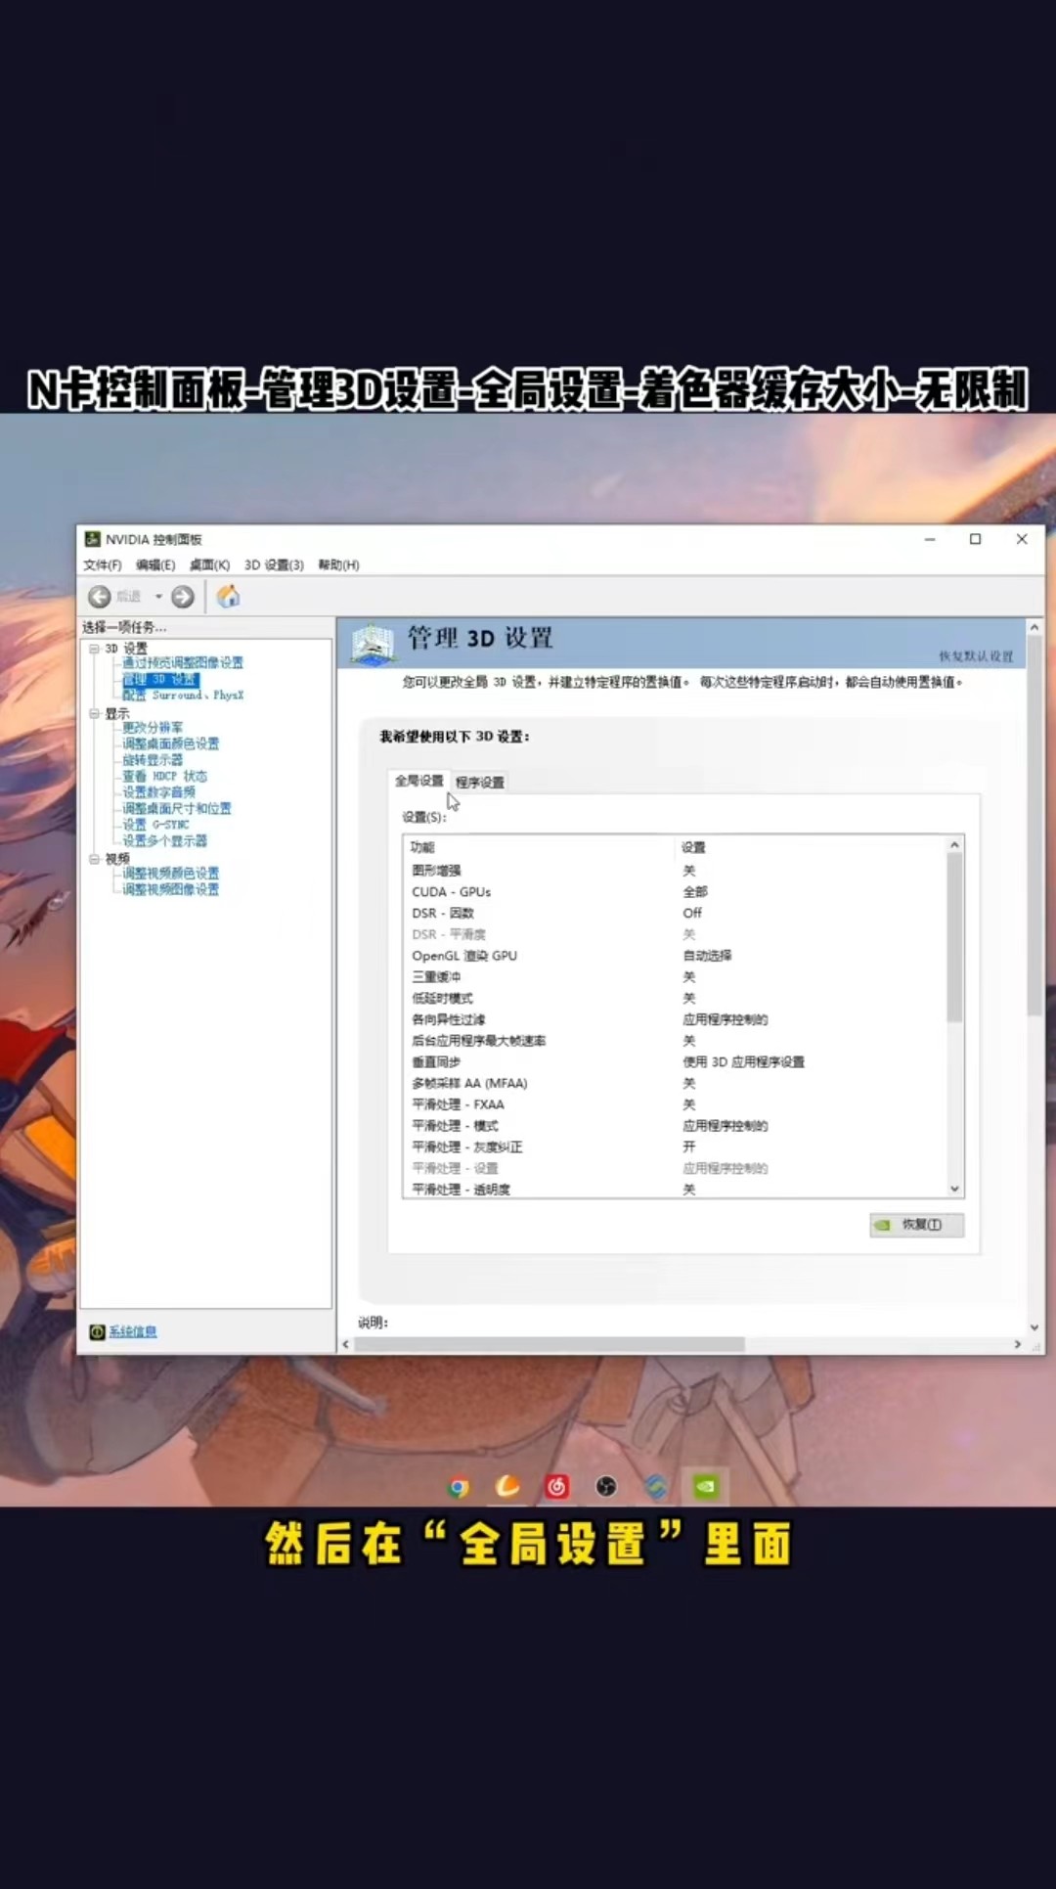
Task: Click the system information icon at the bottom left
Action: [x=97, y=1331]
